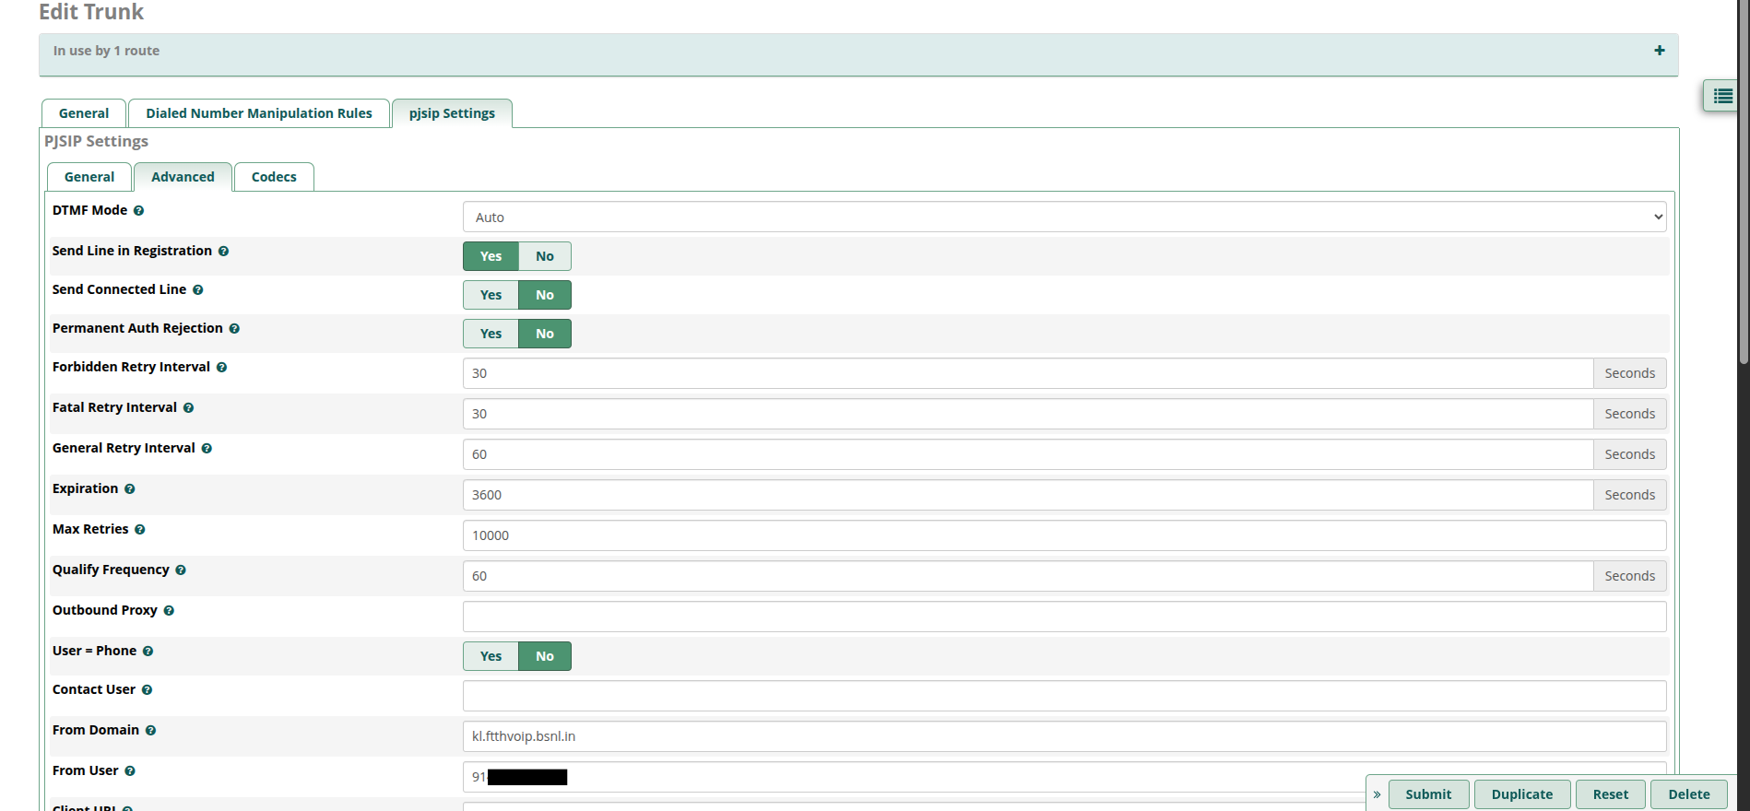Open the list menu icon at right edge

tap(1721, 96)
